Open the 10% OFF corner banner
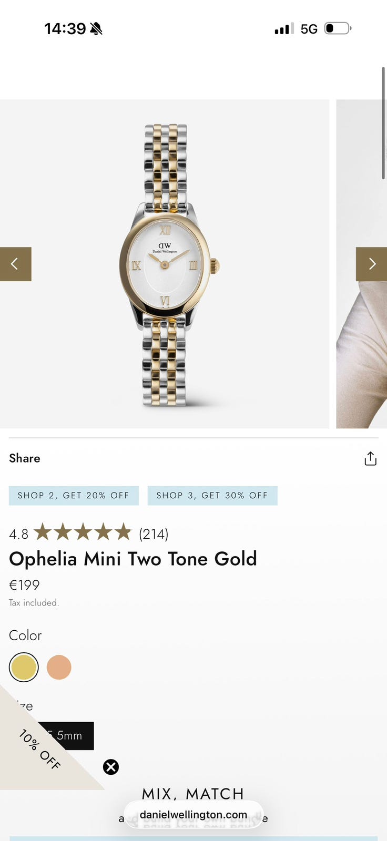The height and width of the screenshot is (841, 387). (x=37, y=752)
